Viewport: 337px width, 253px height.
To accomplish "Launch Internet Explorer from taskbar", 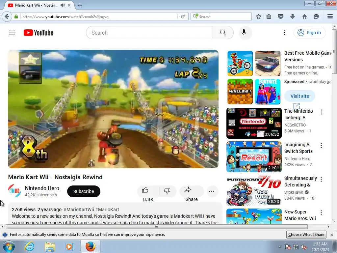I will (x=29, y=246).
